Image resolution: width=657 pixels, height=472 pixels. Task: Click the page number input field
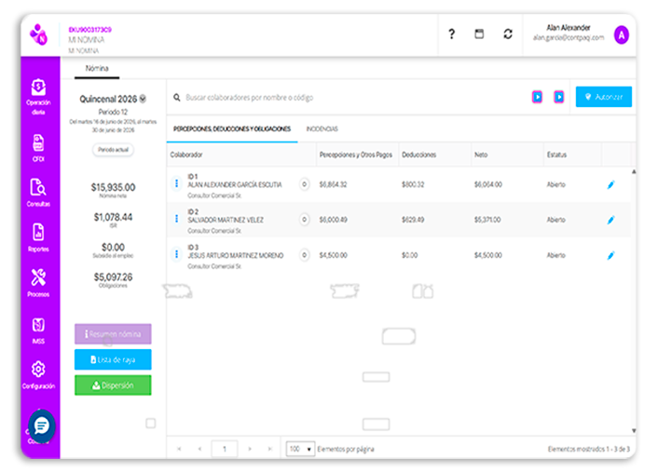[225, 449]
